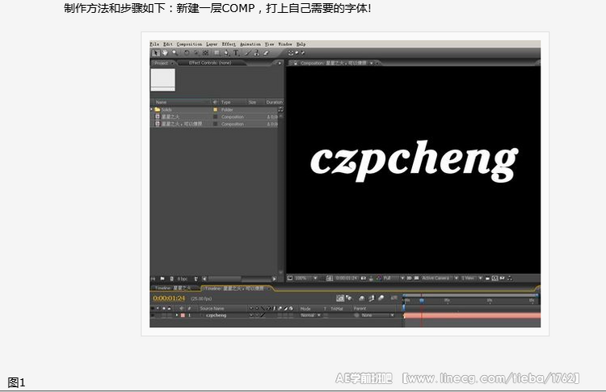Viewport: 606px width, 392px height.
Task: Open the Layer menu
Action: click(212, 44)
